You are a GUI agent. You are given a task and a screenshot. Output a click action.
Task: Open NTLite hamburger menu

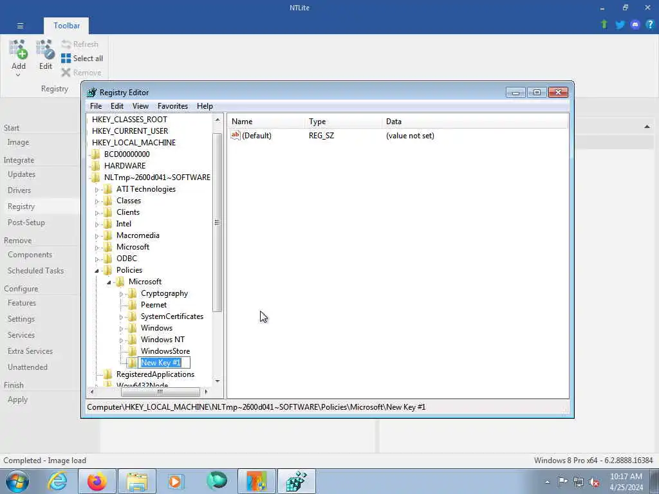pos(20,26)
